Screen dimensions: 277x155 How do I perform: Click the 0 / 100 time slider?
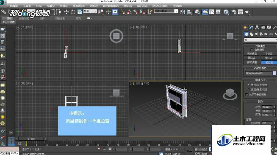(x=31, y=139)
